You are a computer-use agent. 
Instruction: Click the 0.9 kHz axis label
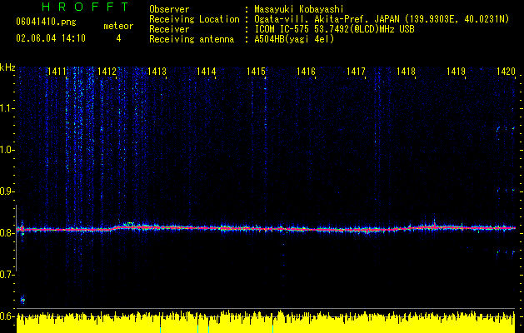[x=7, y=191]
